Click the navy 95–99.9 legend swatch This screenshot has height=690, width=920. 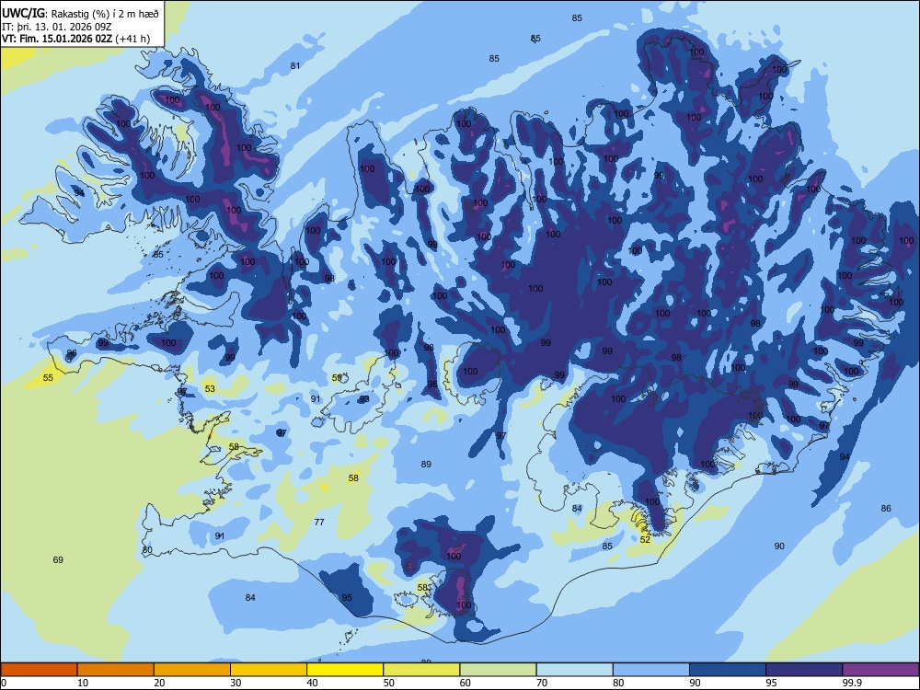[x=804, y=670]
